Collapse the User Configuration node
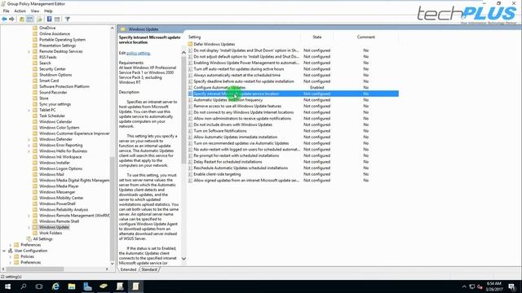The width and height of the screenshot is (522, 293). pos(4,251)
